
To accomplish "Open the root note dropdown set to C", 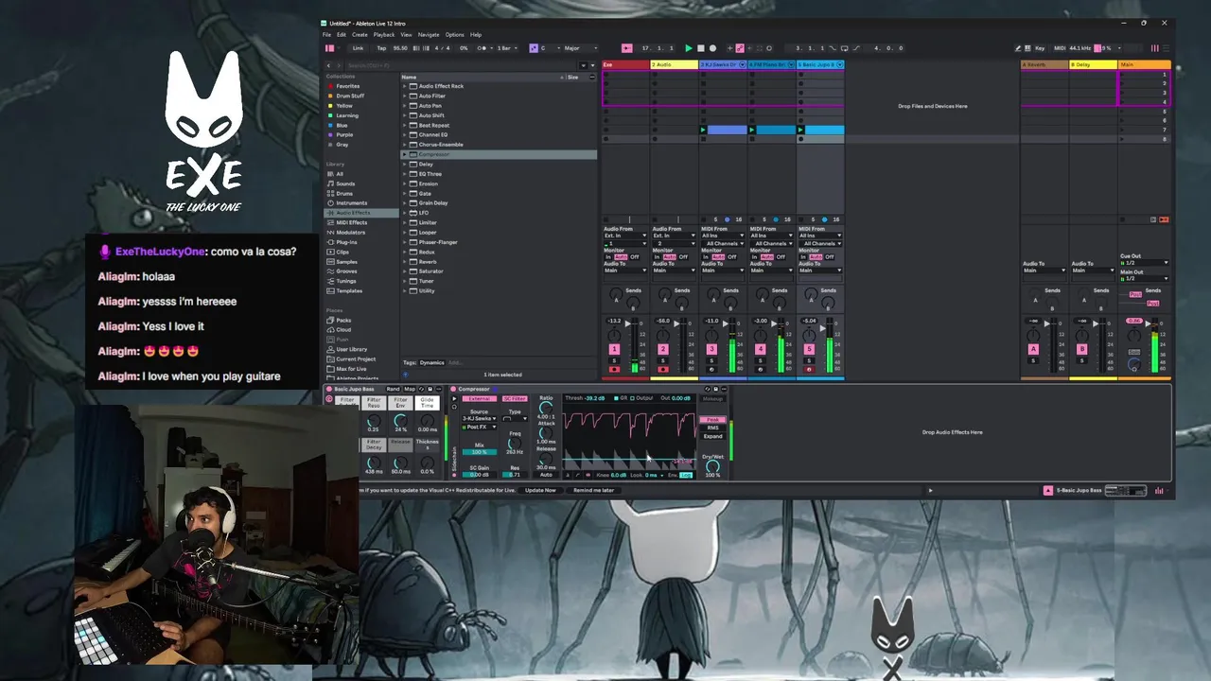I will (551, 48).
